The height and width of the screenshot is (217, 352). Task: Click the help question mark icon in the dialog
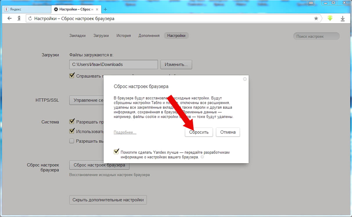[x=202, y=157]
